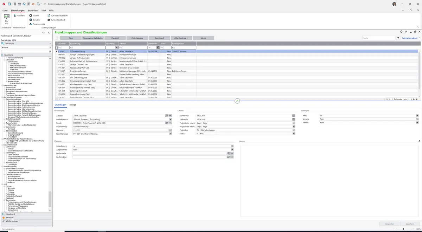Open the Datei menu
Viewport: 422px width, 232px height.
(x=5, y=11)
